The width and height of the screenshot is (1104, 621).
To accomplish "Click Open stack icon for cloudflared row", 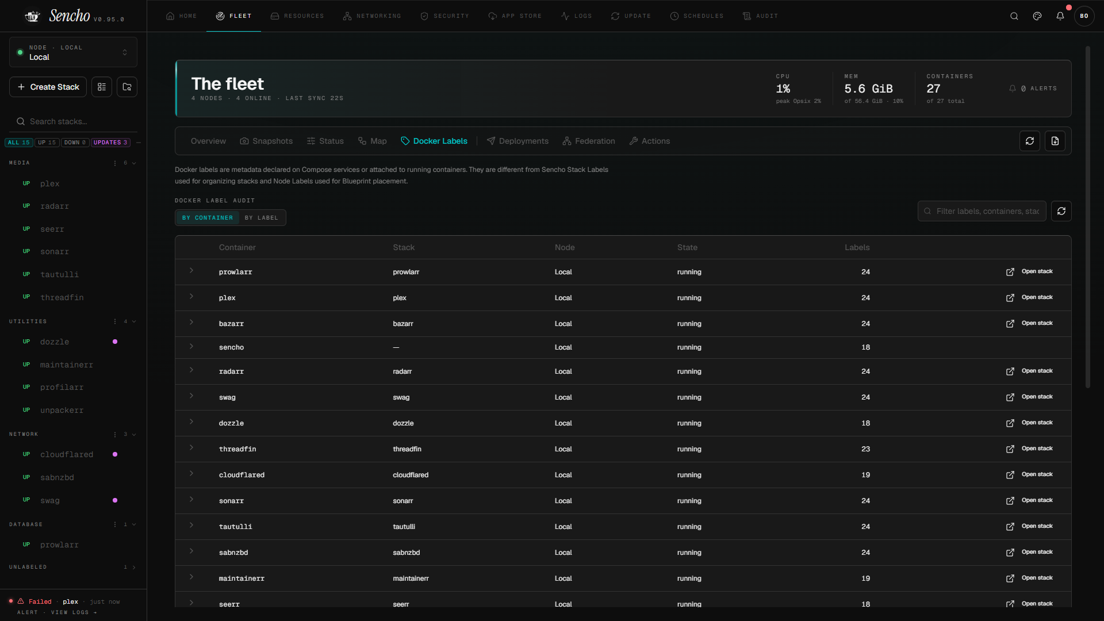I will [1010, 475].
